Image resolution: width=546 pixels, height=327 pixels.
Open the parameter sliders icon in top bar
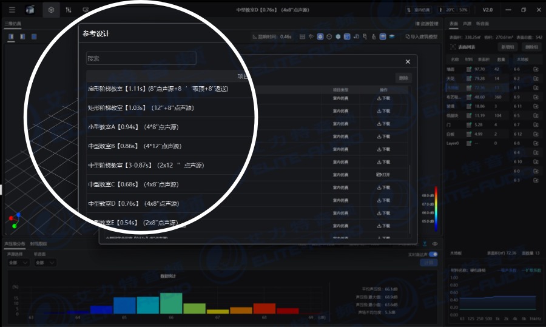(x=69, y=10)
